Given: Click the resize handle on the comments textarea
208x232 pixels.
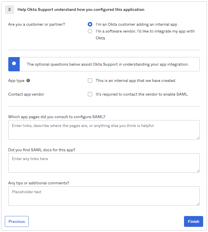Looking at the screenshot, I should point(198,204).
